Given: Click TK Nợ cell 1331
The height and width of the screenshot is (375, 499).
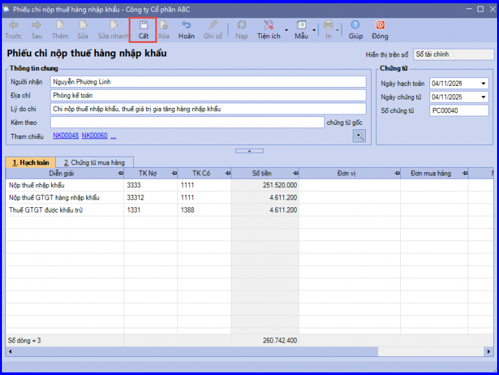Looking at the screenshot, I should (x=151, y=210).
